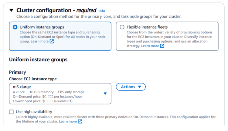Click Learn more under Use high availability
228x131 pixels.
tap(68, 121)
